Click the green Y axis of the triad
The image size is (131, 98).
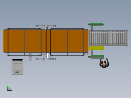(x=8, y=88)
